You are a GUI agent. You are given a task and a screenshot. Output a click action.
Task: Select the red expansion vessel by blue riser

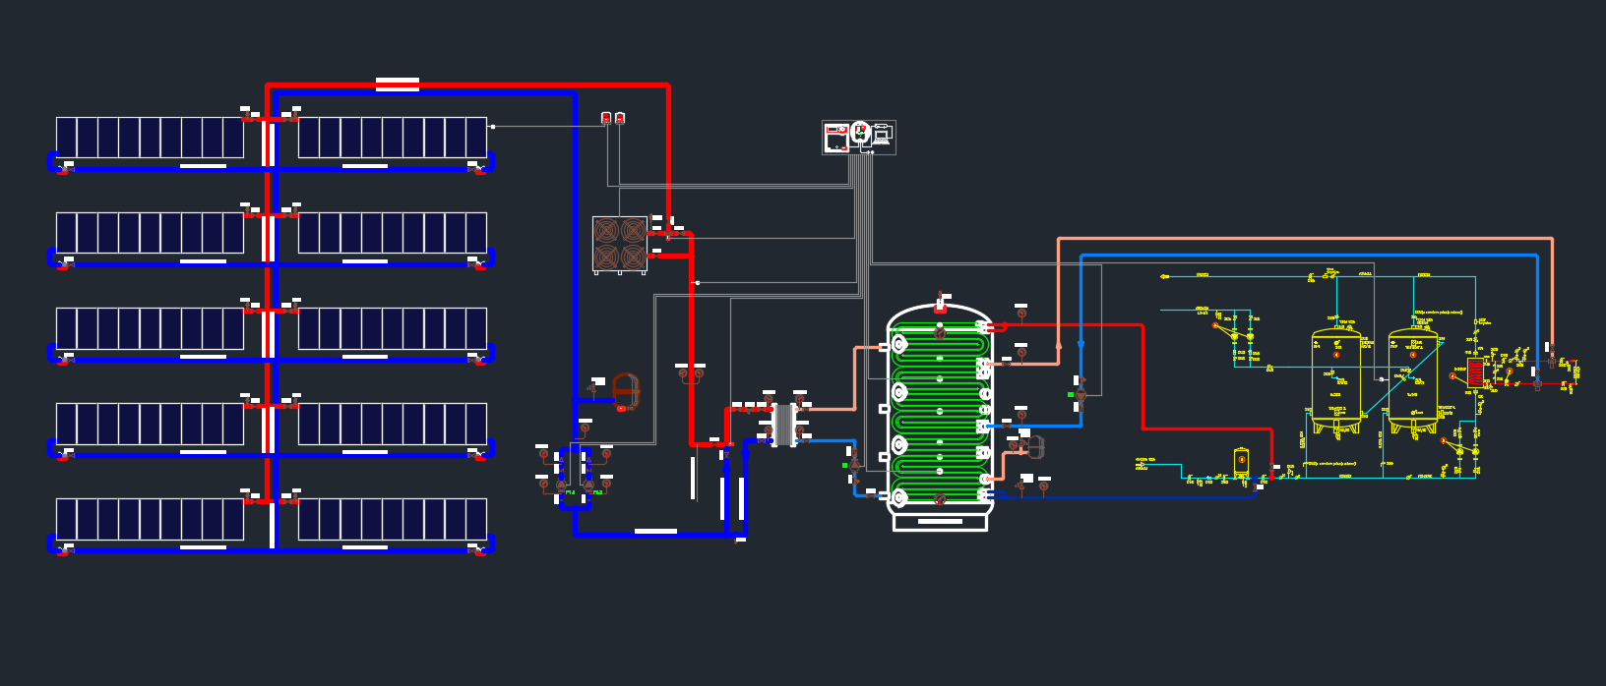tap(627, 390)
